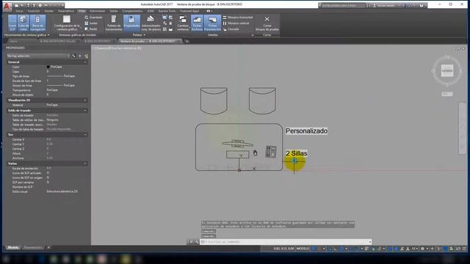Viewport: 470px width, 264px height.
Task: Toggle Fichas Archivos button
Action: tap(197, 23)
